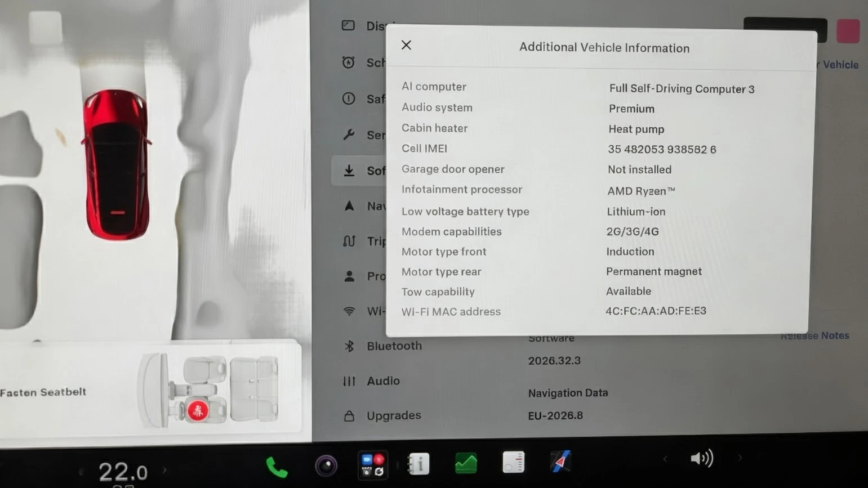The image size is (868, 488).
Task: Select the 'Premium' audio system value
Action: point(631,109)
